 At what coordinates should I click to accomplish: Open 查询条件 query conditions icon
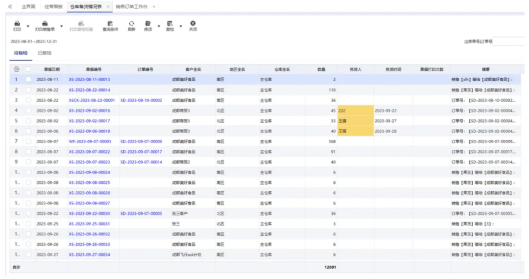pyautogui.click(x=110, y=24)
